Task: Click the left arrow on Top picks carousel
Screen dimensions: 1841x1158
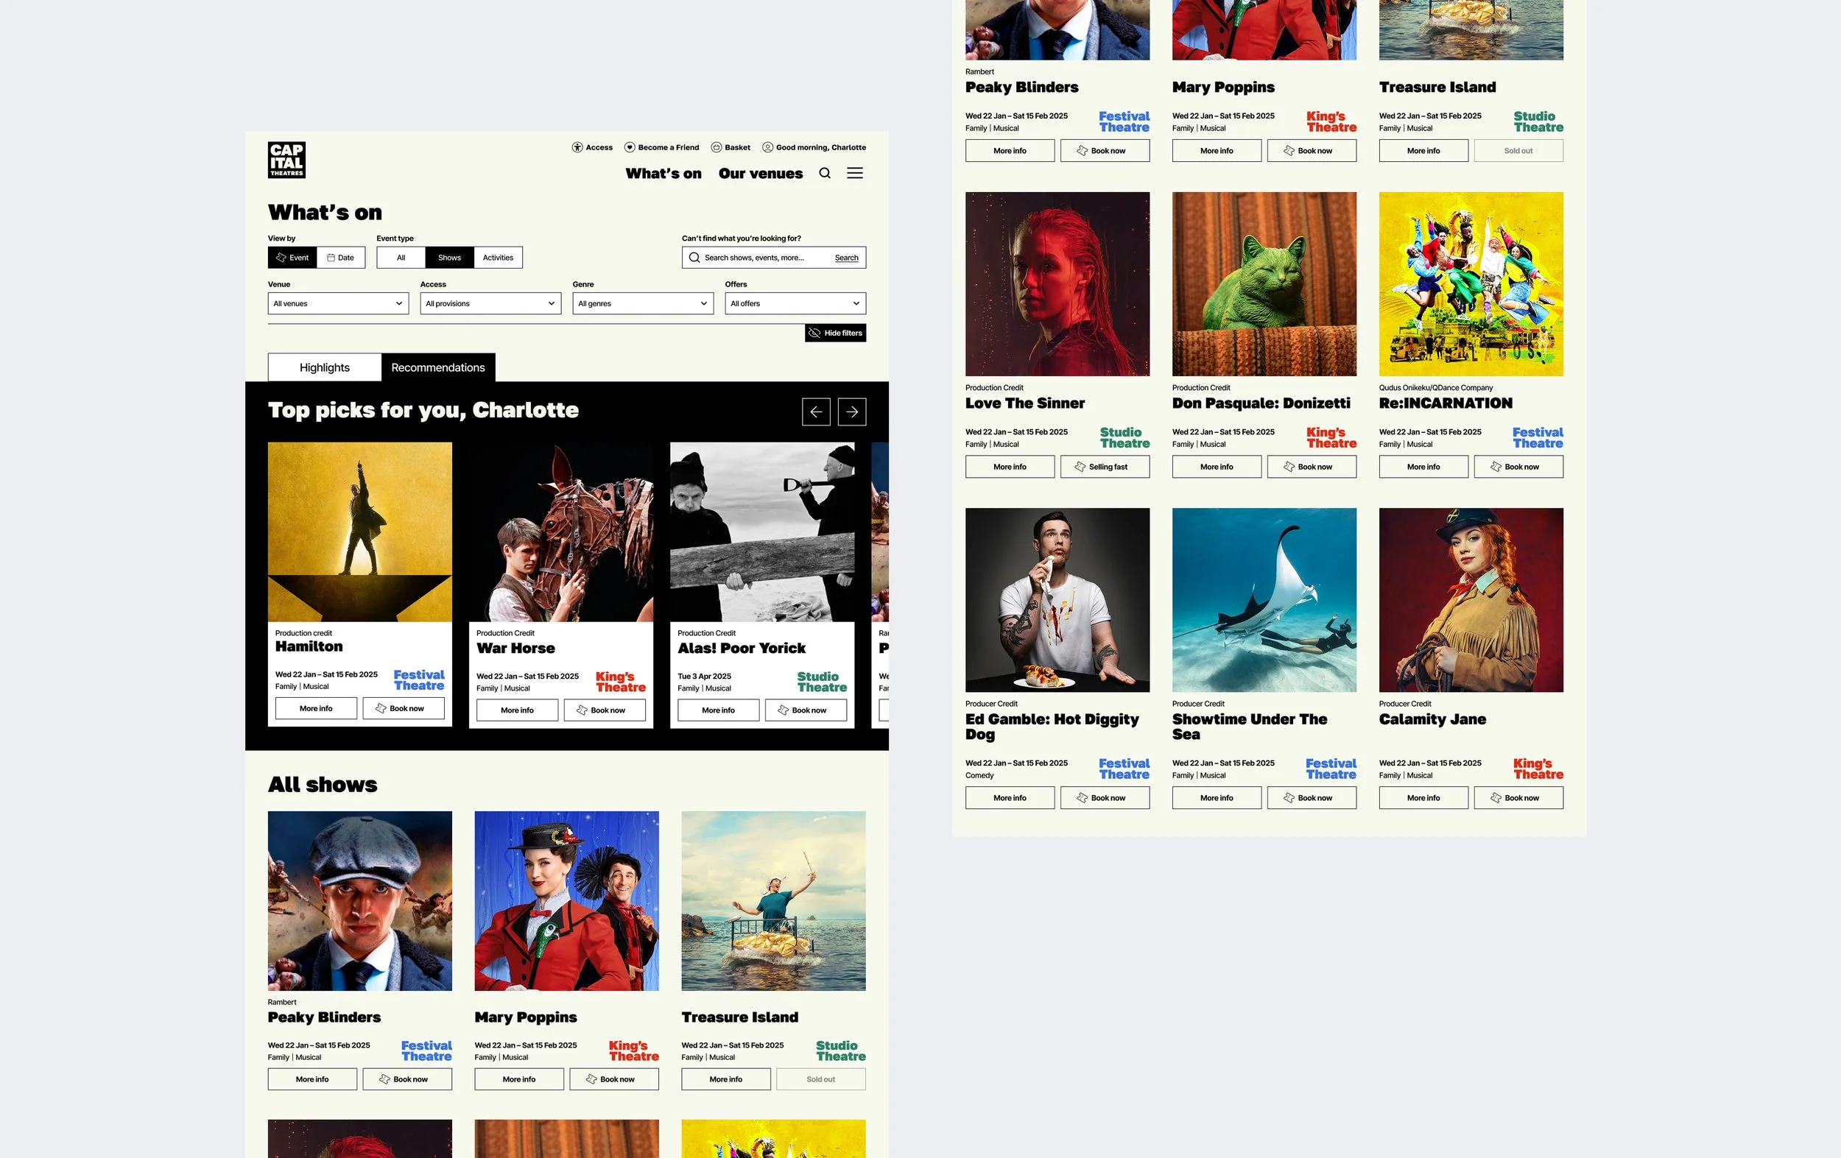Action: [x=817, y=412]
